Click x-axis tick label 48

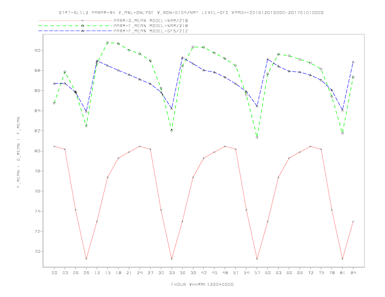(x=225, y=273)
